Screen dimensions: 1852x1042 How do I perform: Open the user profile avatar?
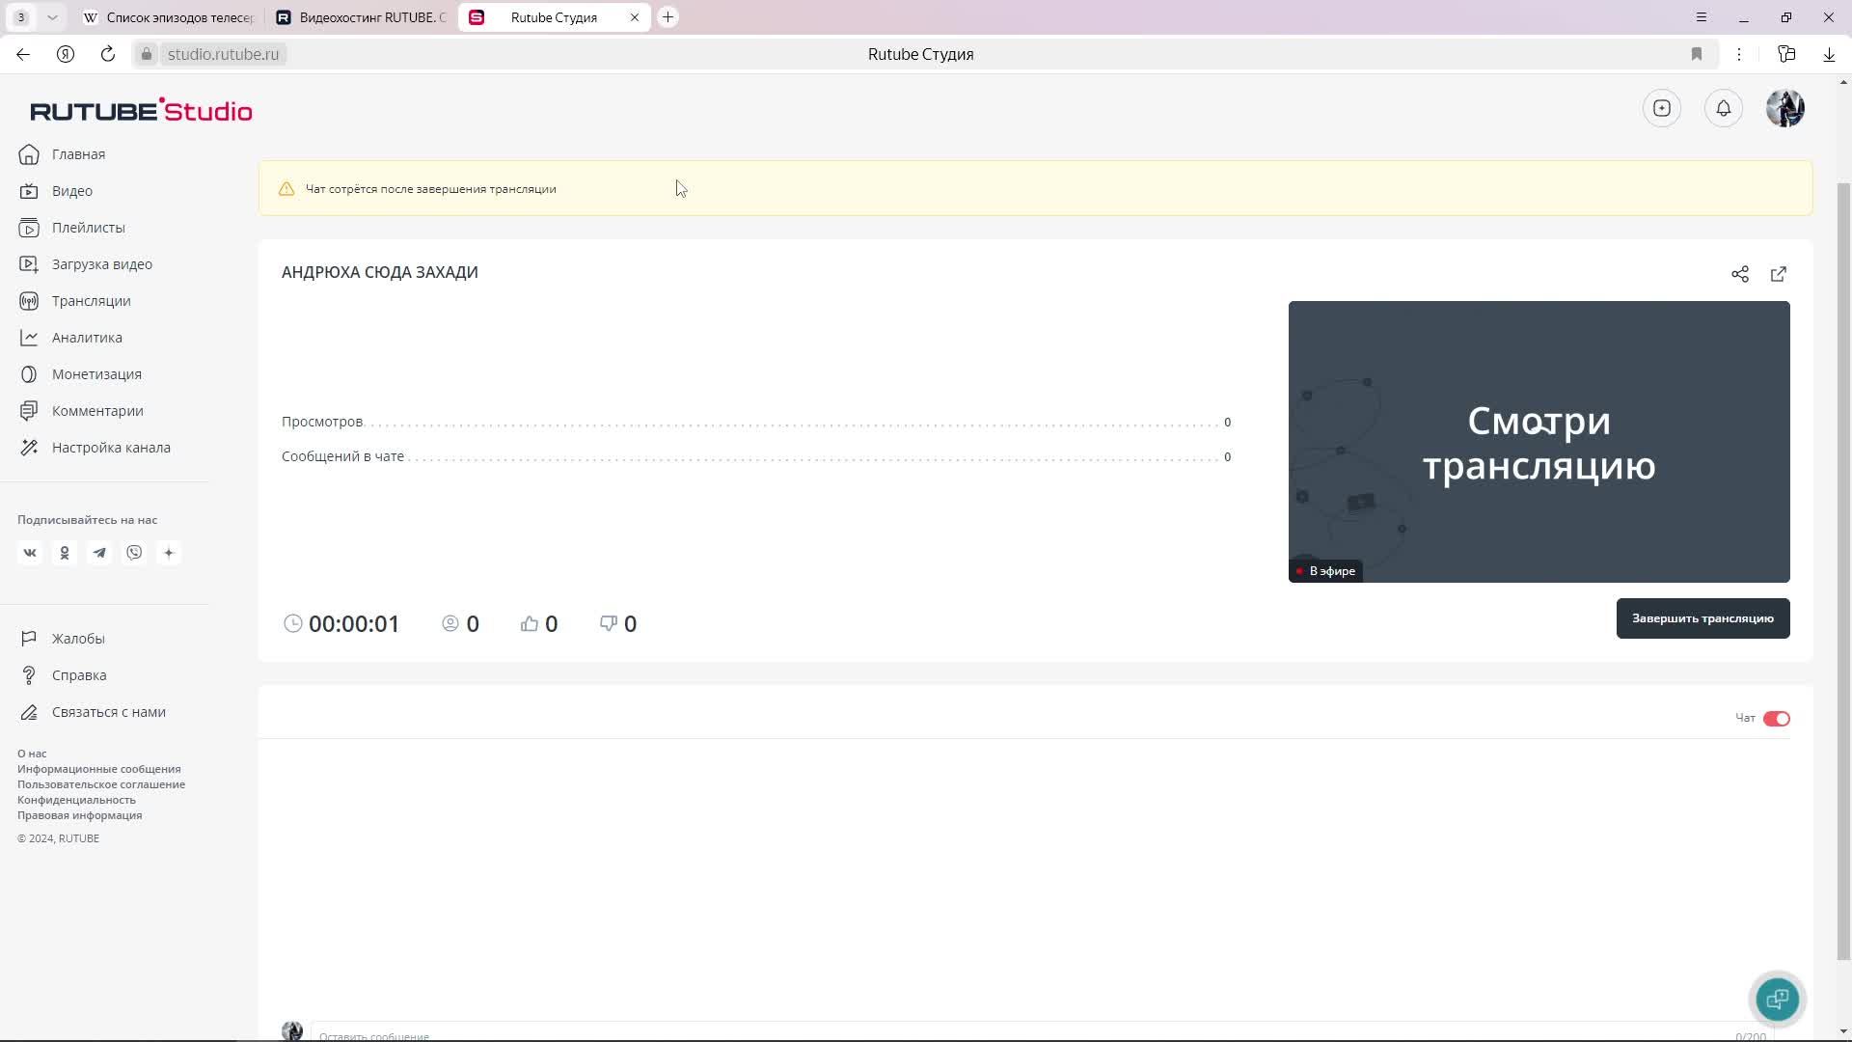1785,108
